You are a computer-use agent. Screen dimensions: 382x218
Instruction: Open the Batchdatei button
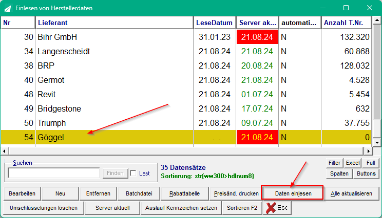(139, 193)
